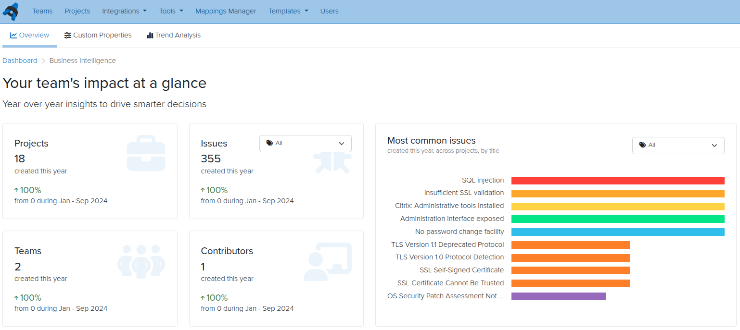Click the briefcase icon in Projects card
Screen dimensions: 740x330
[146, 154]
